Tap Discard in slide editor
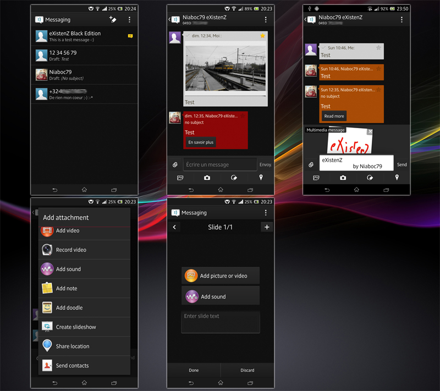Image resolution: width=440 pixels, height=391 pixels. point(247,370)
